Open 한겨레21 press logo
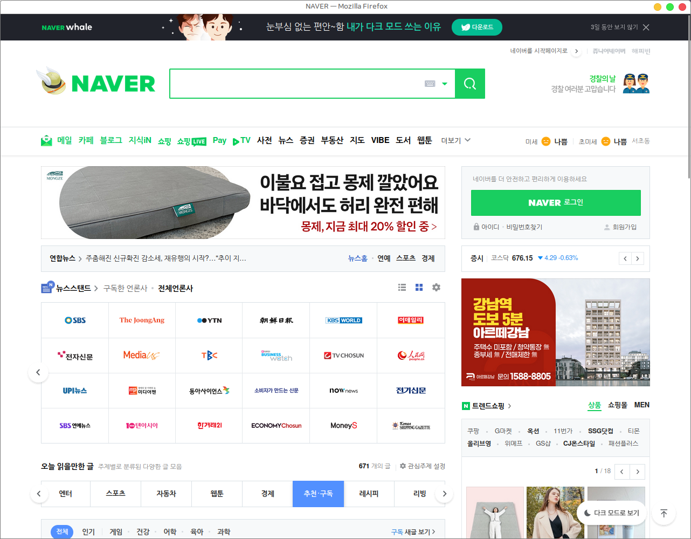 (x=209, y=426)
